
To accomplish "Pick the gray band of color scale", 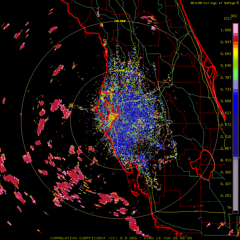I will [x=235, y=185].
